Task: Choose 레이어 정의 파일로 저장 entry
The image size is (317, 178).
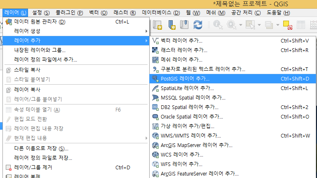Action: pos(76,158)
